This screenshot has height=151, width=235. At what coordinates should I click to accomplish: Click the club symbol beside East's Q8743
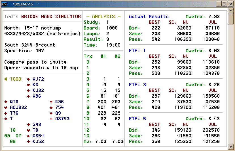click(51, 119)
